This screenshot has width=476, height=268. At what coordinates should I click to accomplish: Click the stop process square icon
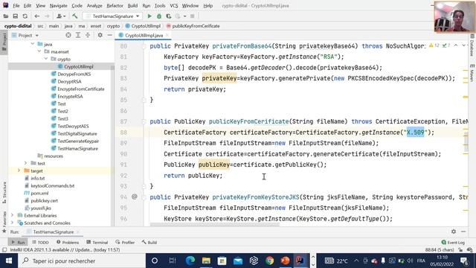tap(192, 16)
